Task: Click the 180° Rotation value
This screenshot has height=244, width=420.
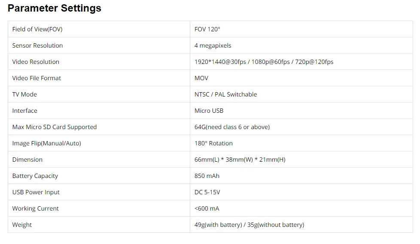Action: (213, 143)
